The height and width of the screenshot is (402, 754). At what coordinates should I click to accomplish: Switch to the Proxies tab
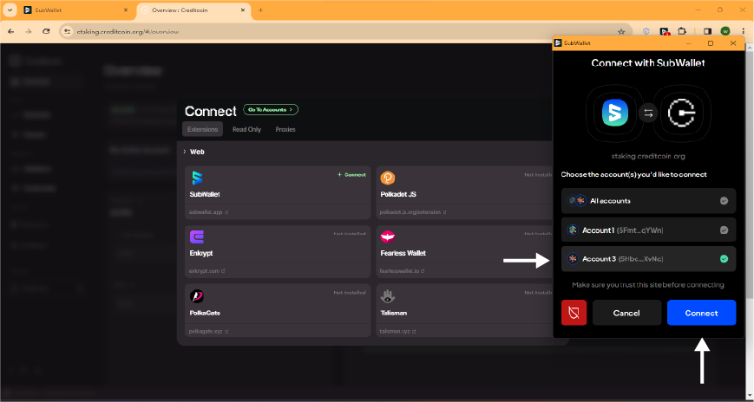(285, 129)
